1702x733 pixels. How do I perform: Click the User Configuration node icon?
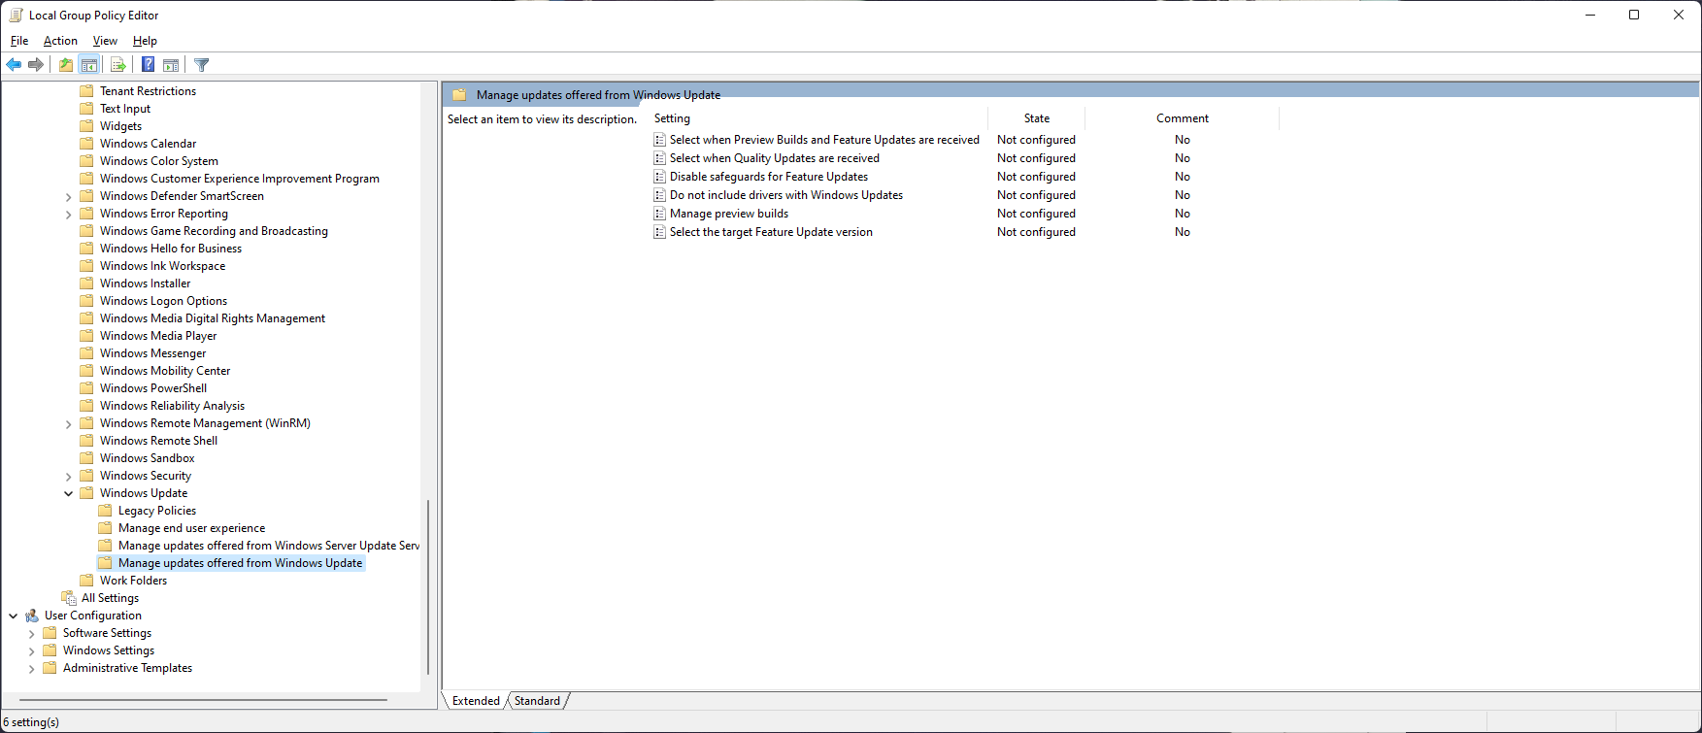pos(32,616)
